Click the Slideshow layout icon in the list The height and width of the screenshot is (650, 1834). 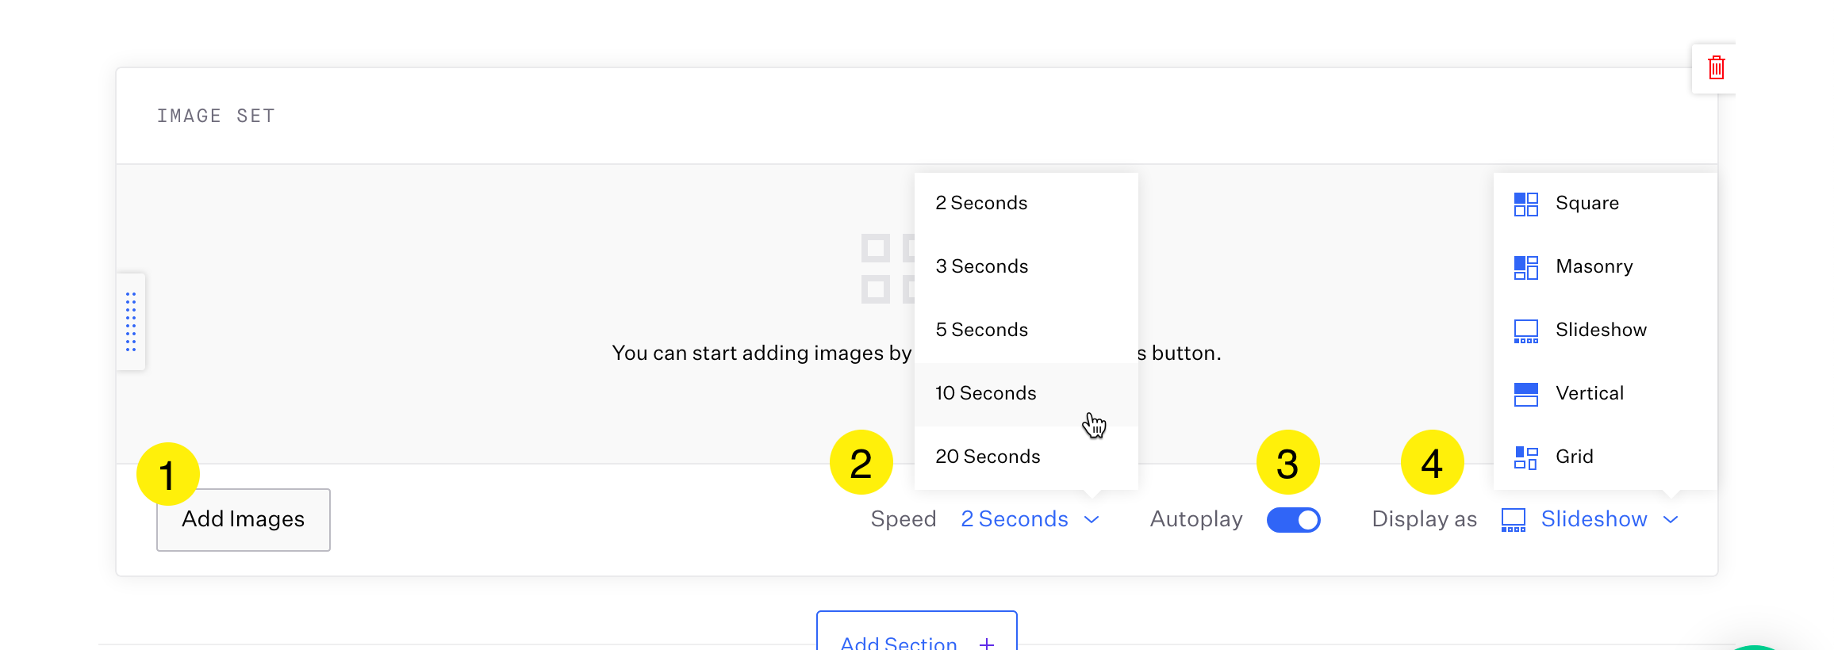1525,331
